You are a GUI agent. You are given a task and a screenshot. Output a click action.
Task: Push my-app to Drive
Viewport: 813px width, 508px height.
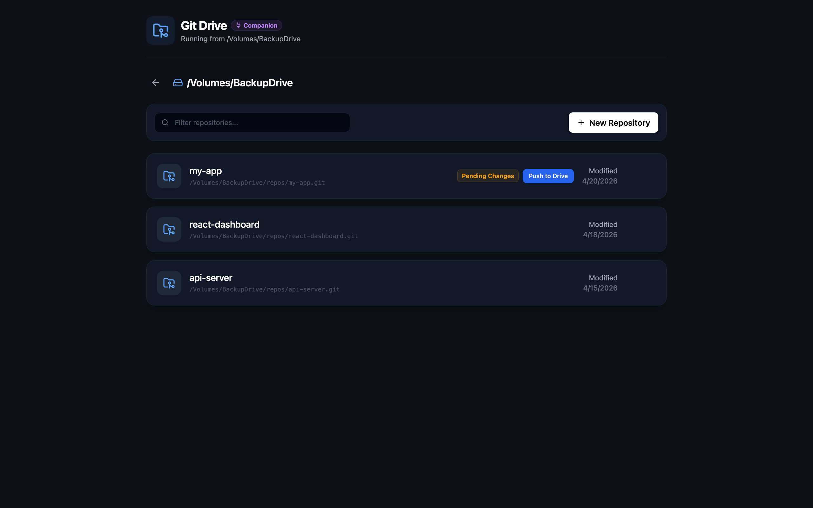pos(548,176)
